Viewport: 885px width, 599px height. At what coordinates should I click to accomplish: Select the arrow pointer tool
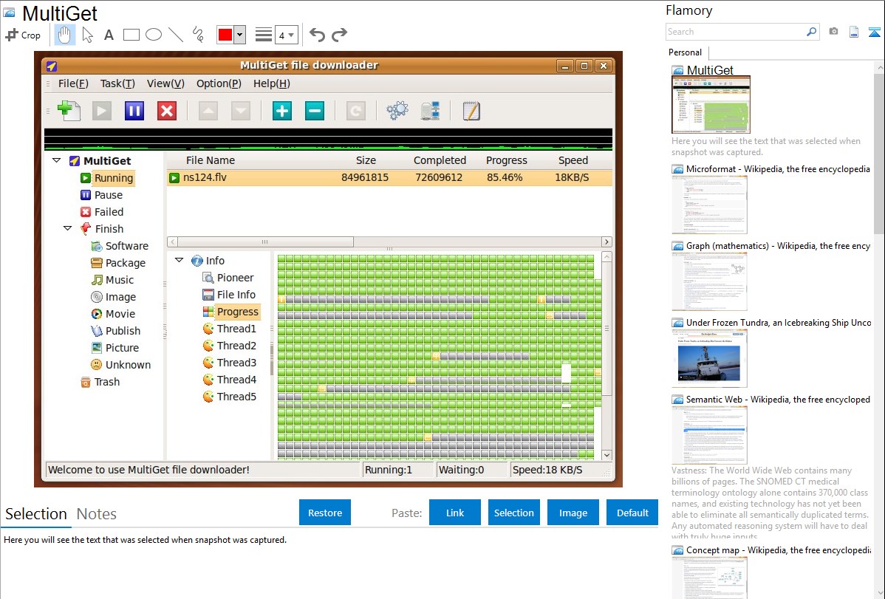pyautogui.click(x=87, y=35)
